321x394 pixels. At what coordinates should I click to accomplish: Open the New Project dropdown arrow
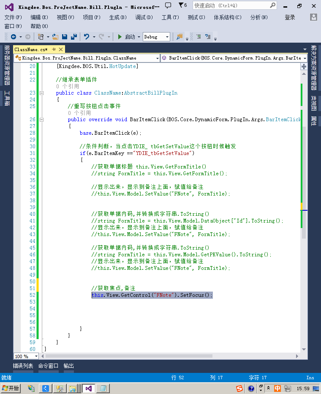click(x=48, y=37)
